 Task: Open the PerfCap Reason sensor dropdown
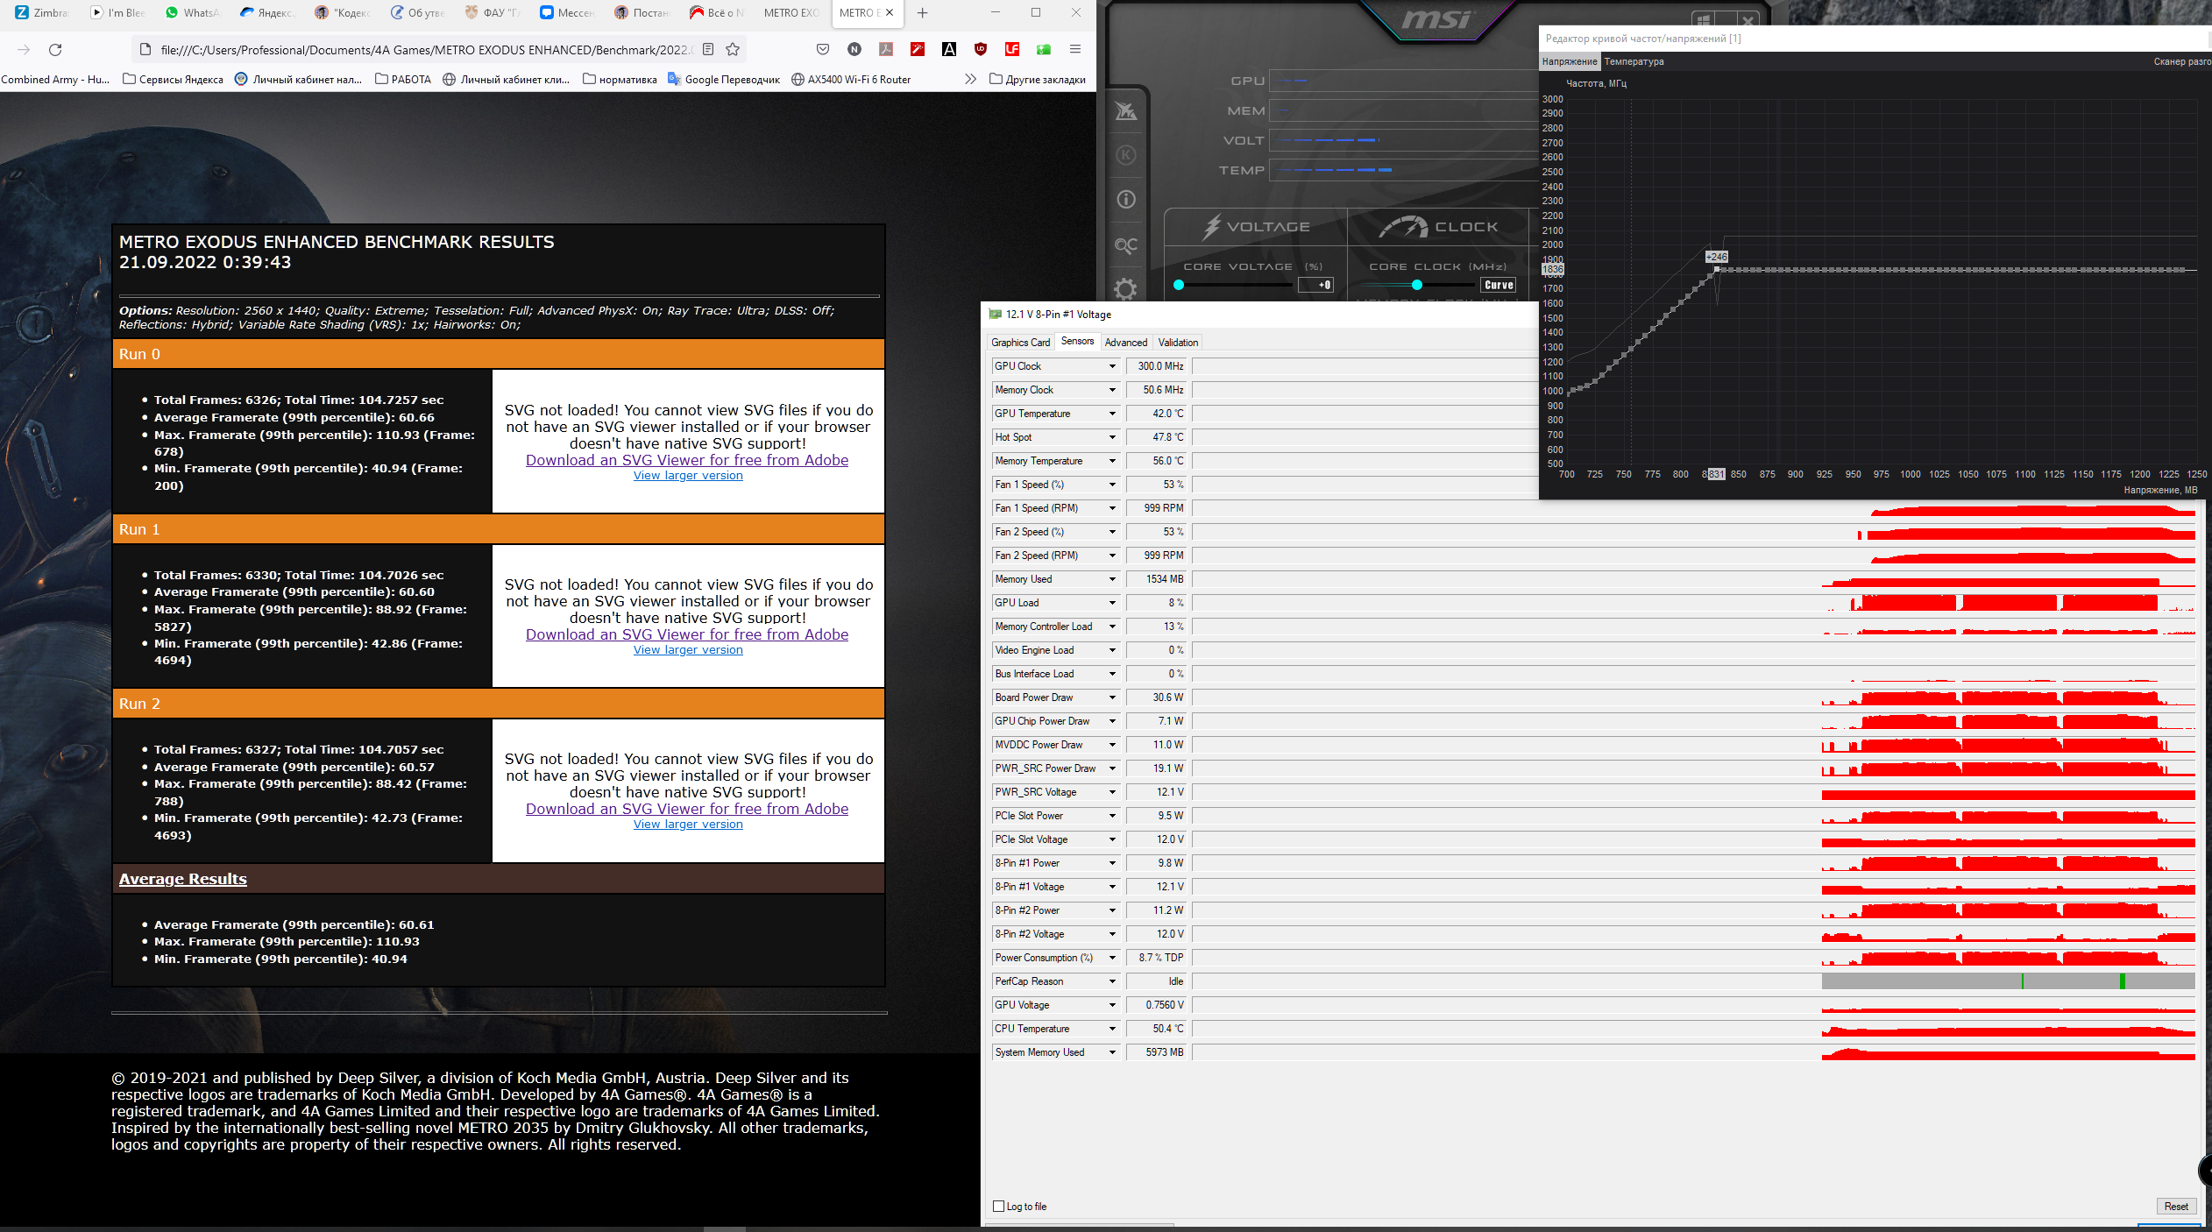tap(1112, 981)
